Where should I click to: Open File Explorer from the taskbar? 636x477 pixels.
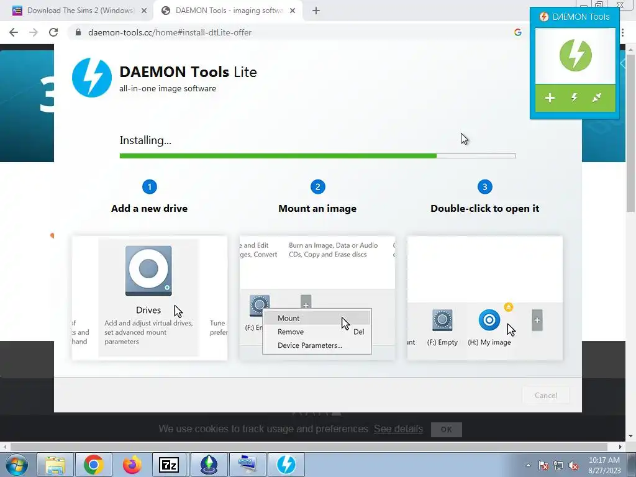55,465
